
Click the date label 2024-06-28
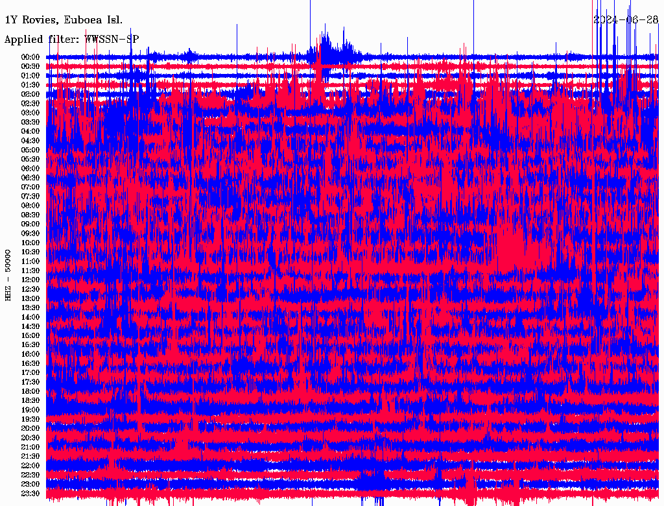[x=626, y=20]
